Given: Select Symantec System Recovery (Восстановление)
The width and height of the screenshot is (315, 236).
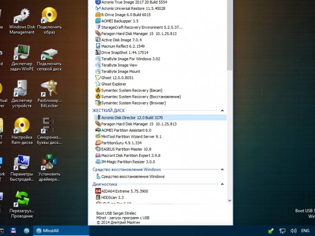Looking at the screenshot, I should tap(138, 97).
